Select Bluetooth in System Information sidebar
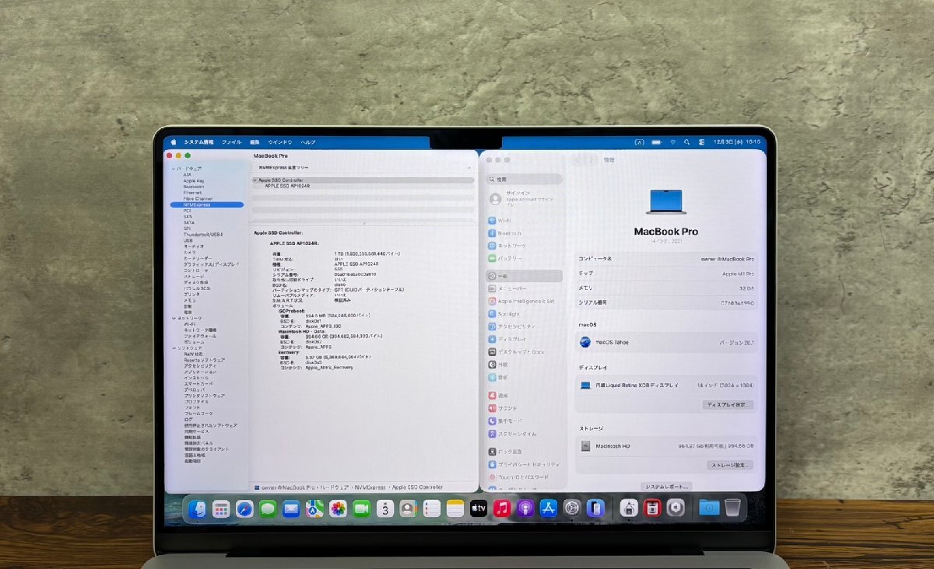The height and width of the screenshot is (569, 934). 194,187
